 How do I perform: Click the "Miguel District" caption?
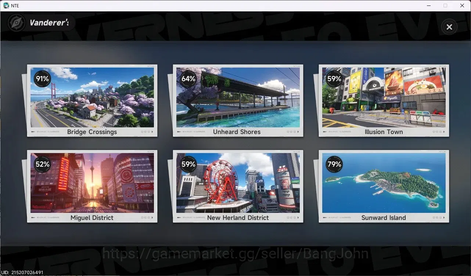(92, 218)
